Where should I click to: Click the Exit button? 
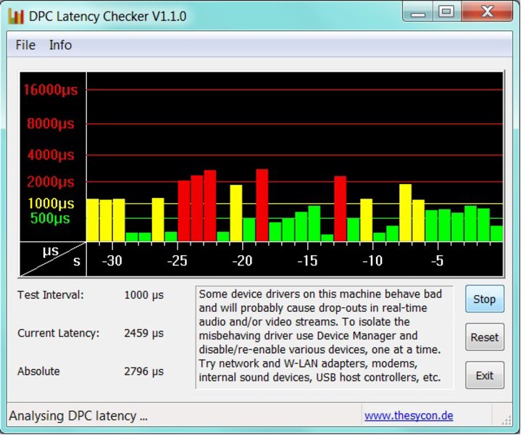[485, 376]
